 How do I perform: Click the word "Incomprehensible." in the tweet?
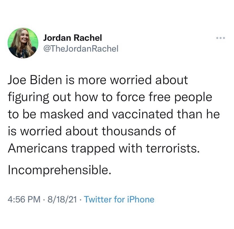pyautogui.click(x=59, y=170)
